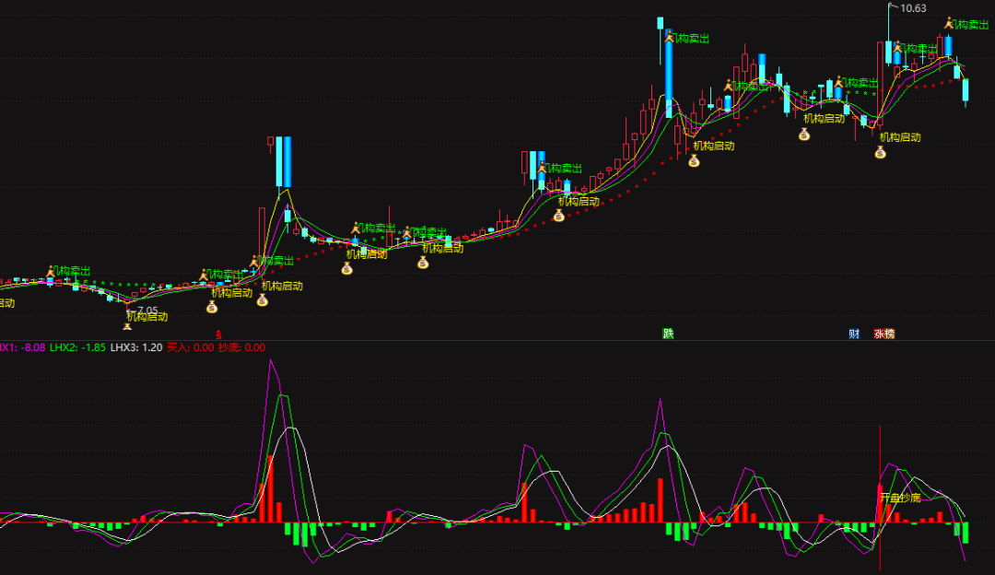Click the yellow 开盘抄底 signal label
The height and width of the screenshot is (575, 995).
tap(900, 498)
